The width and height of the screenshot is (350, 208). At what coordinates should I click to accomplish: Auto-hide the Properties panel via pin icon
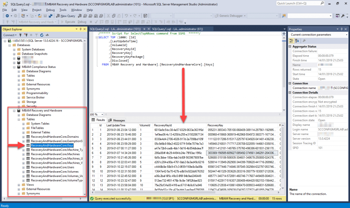click(x=341, y=29)
